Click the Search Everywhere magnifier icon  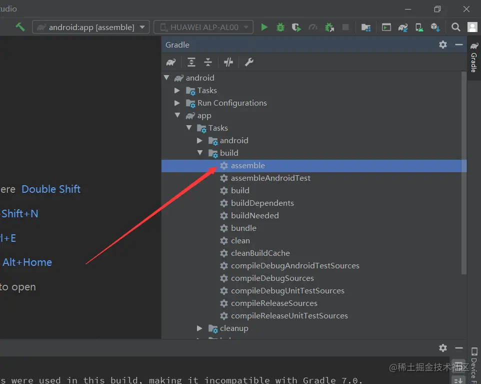(x=456, y=27)
